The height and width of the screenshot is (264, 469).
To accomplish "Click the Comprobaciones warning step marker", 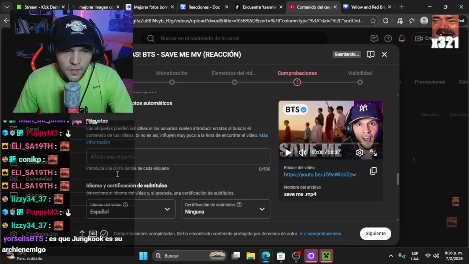I will pyautogui.click(x=297, y=82).
